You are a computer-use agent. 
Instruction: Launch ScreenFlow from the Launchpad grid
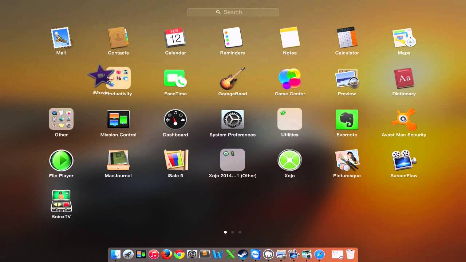[404, 160]
